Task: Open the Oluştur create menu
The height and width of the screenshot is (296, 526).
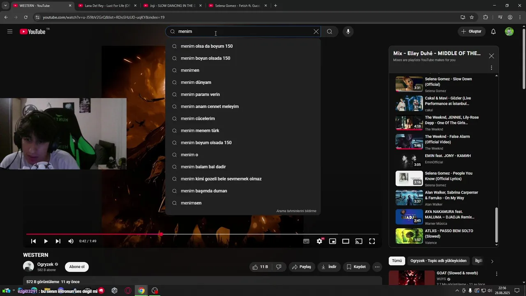Action: (x=472, y=32)
